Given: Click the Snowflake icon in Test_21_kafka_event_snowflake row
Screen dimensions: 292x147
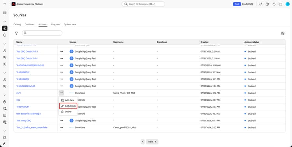Looking at the screenshot, I should [x=72, y=128].
